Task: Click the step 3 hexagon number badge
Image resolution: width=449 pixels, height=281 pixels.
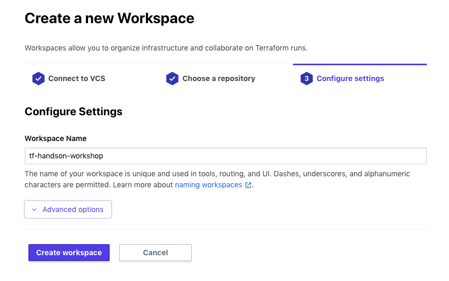Action: 306,79
